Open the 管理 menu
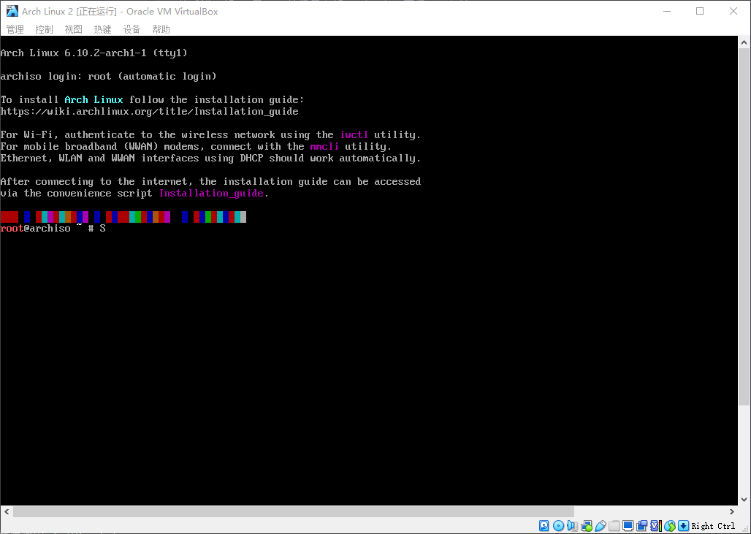751x534 pixels. pyautogui.click(x=15, y=29)
